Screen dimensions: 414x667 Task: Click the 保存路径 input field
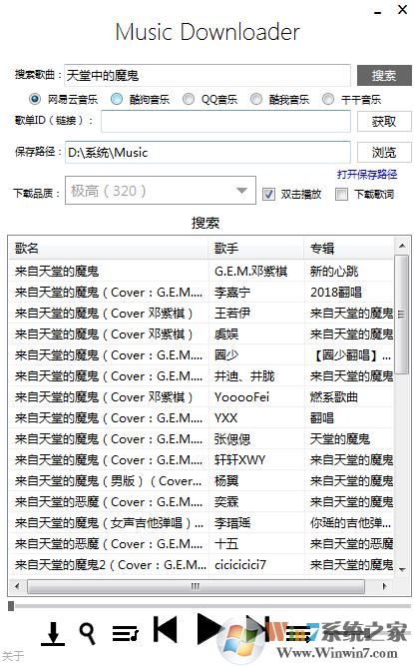207,153
